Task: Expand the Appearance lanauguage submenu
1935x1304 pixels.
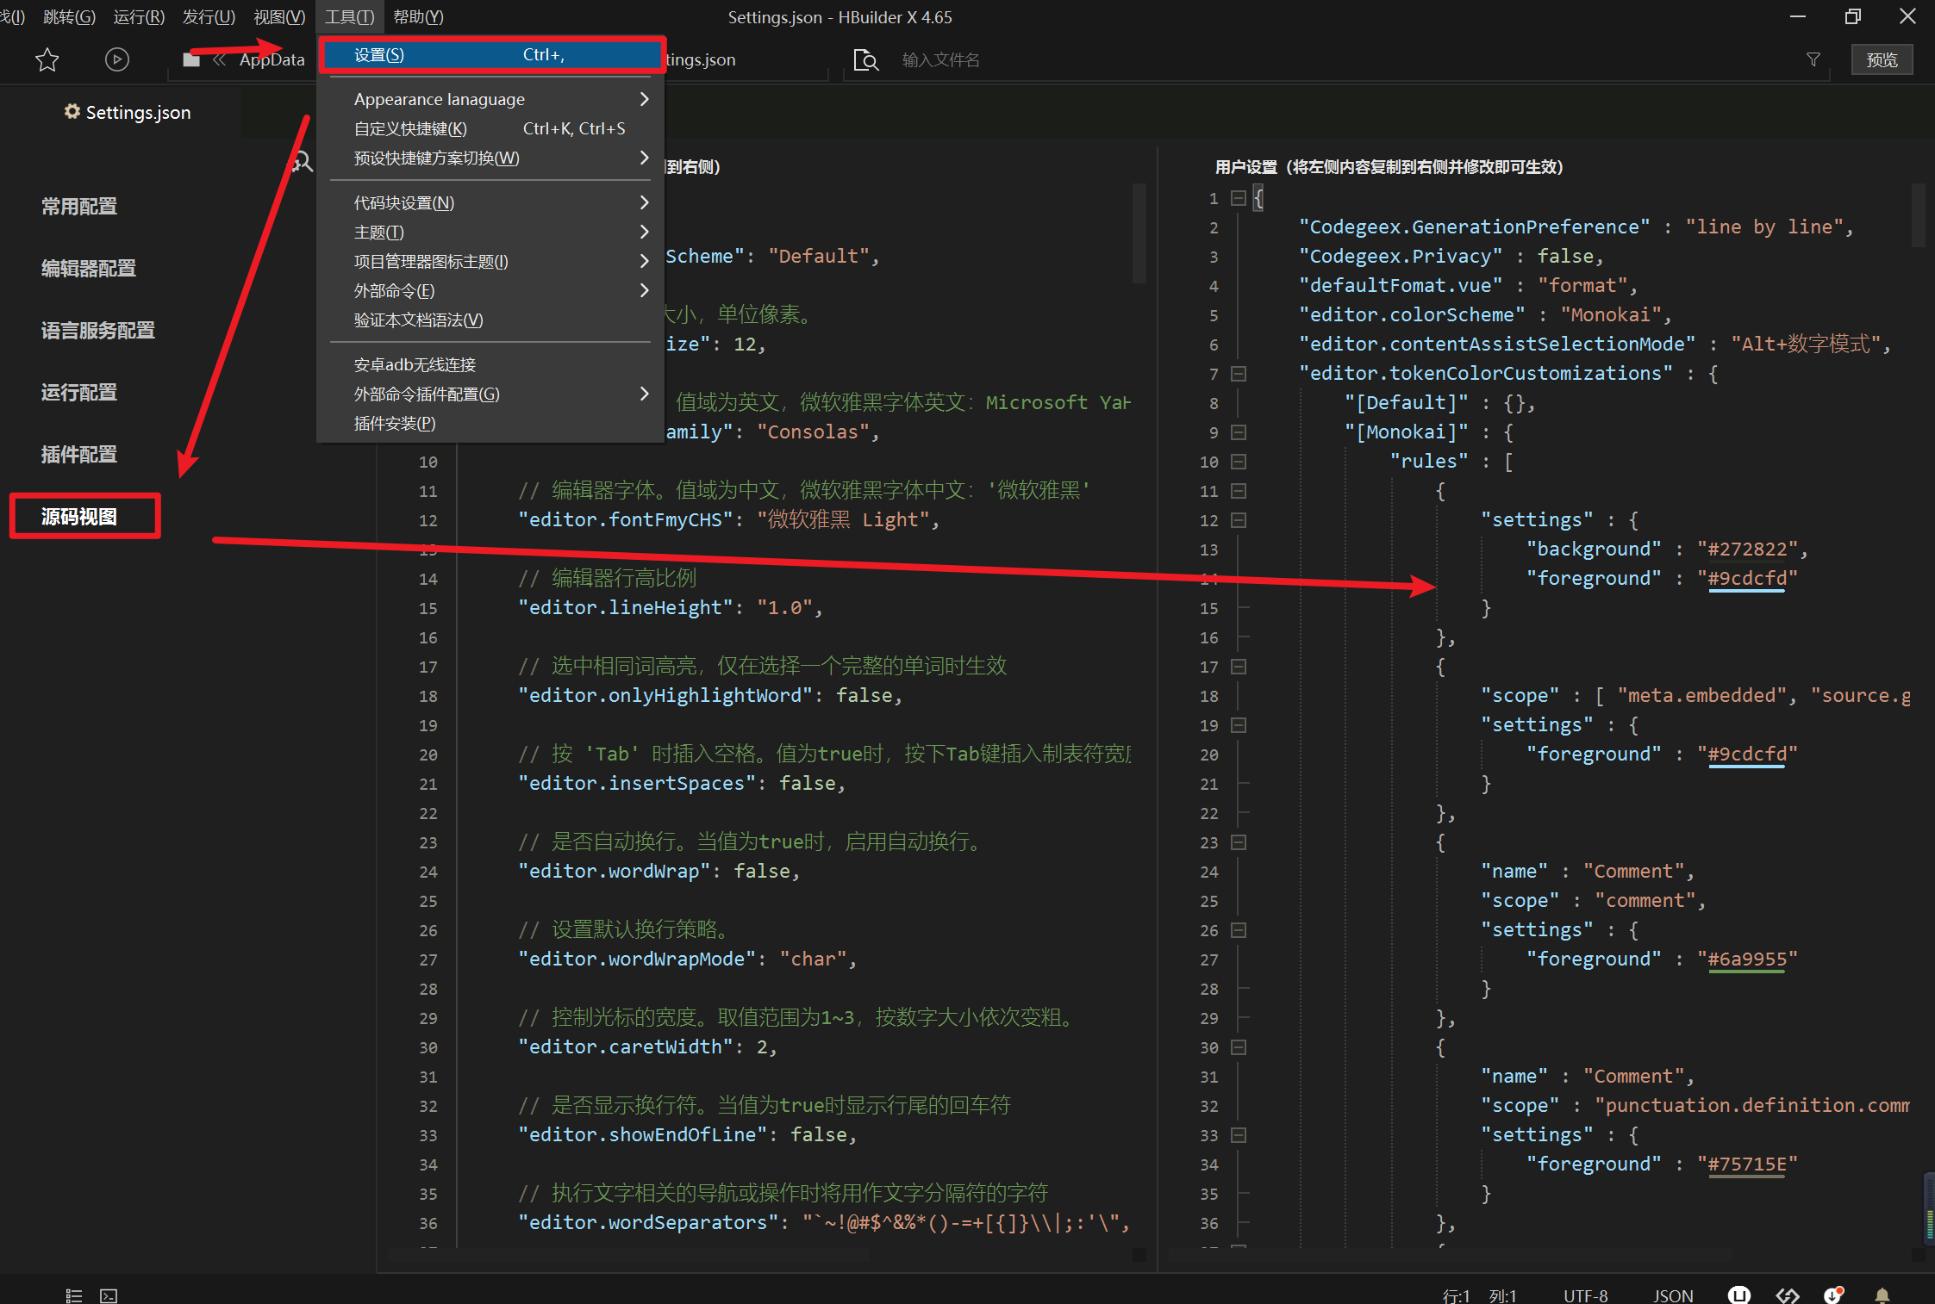Action: (439, 98)
